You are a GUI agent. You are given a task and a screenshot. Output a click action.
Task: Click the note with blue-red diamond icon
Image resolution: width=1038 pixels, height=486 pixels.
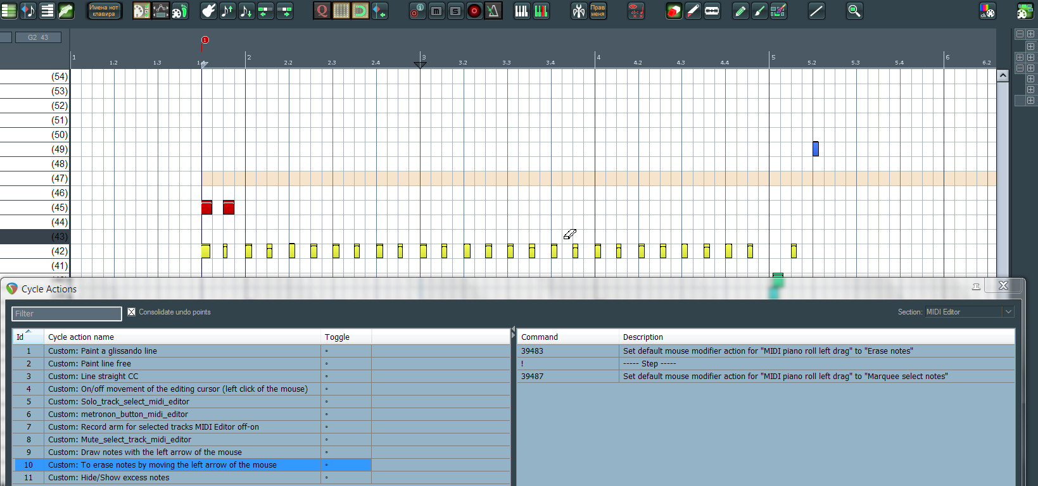28,11
